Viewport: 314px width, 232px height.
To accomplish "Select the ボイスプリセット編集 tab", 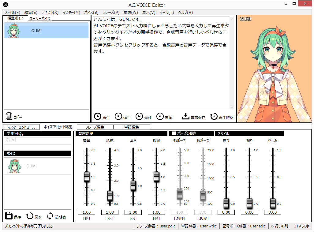I will coord(58,127).
